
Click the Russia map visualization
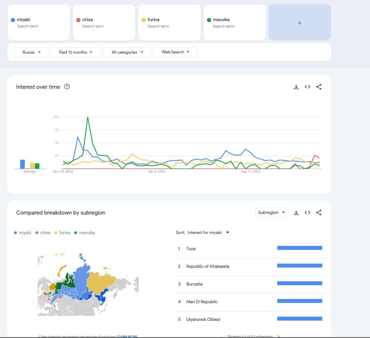tap(88, 285)
